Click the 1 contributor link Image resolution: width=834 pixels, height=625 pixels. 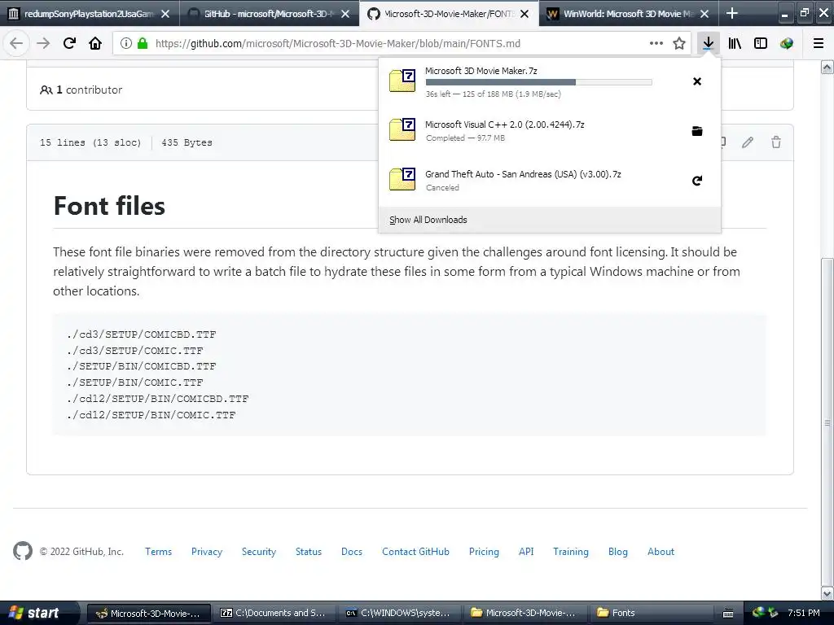pyautogui.click(x=81, y=90)
